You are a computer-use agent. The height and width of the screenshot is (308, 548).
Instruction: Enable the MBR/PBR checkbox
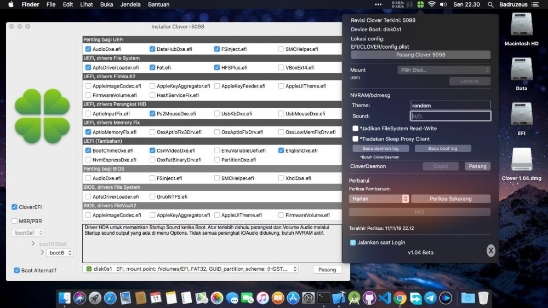point(14,221)
